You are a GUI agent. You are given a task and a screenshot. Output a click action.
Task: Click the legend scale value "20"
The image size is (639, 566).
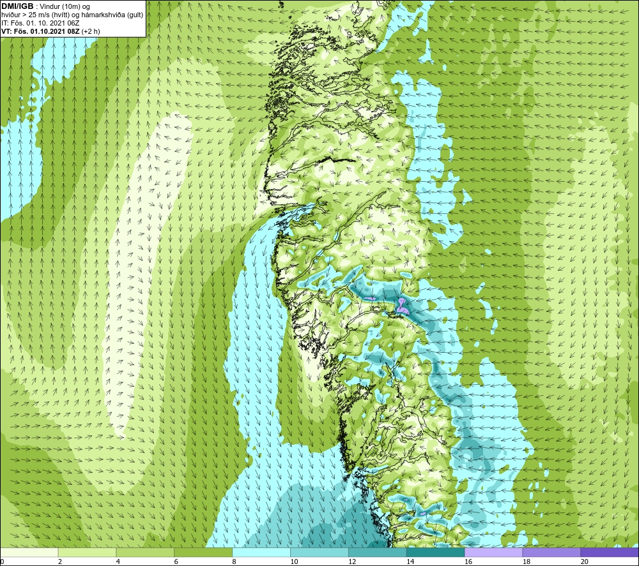coord(585,562)
